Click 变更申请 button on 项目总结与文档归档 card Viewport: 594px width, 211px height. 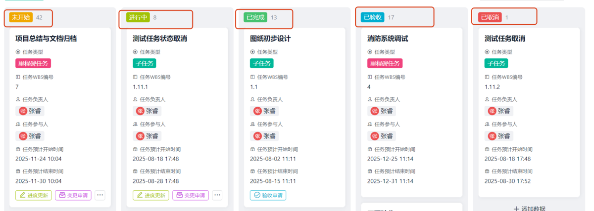coord(73,195)
